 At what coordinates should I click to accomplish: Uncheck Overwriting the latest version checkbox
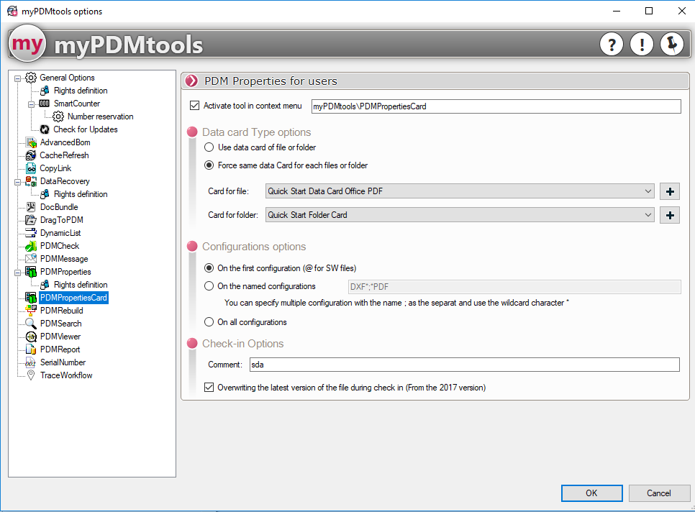(x=209, y=388)
